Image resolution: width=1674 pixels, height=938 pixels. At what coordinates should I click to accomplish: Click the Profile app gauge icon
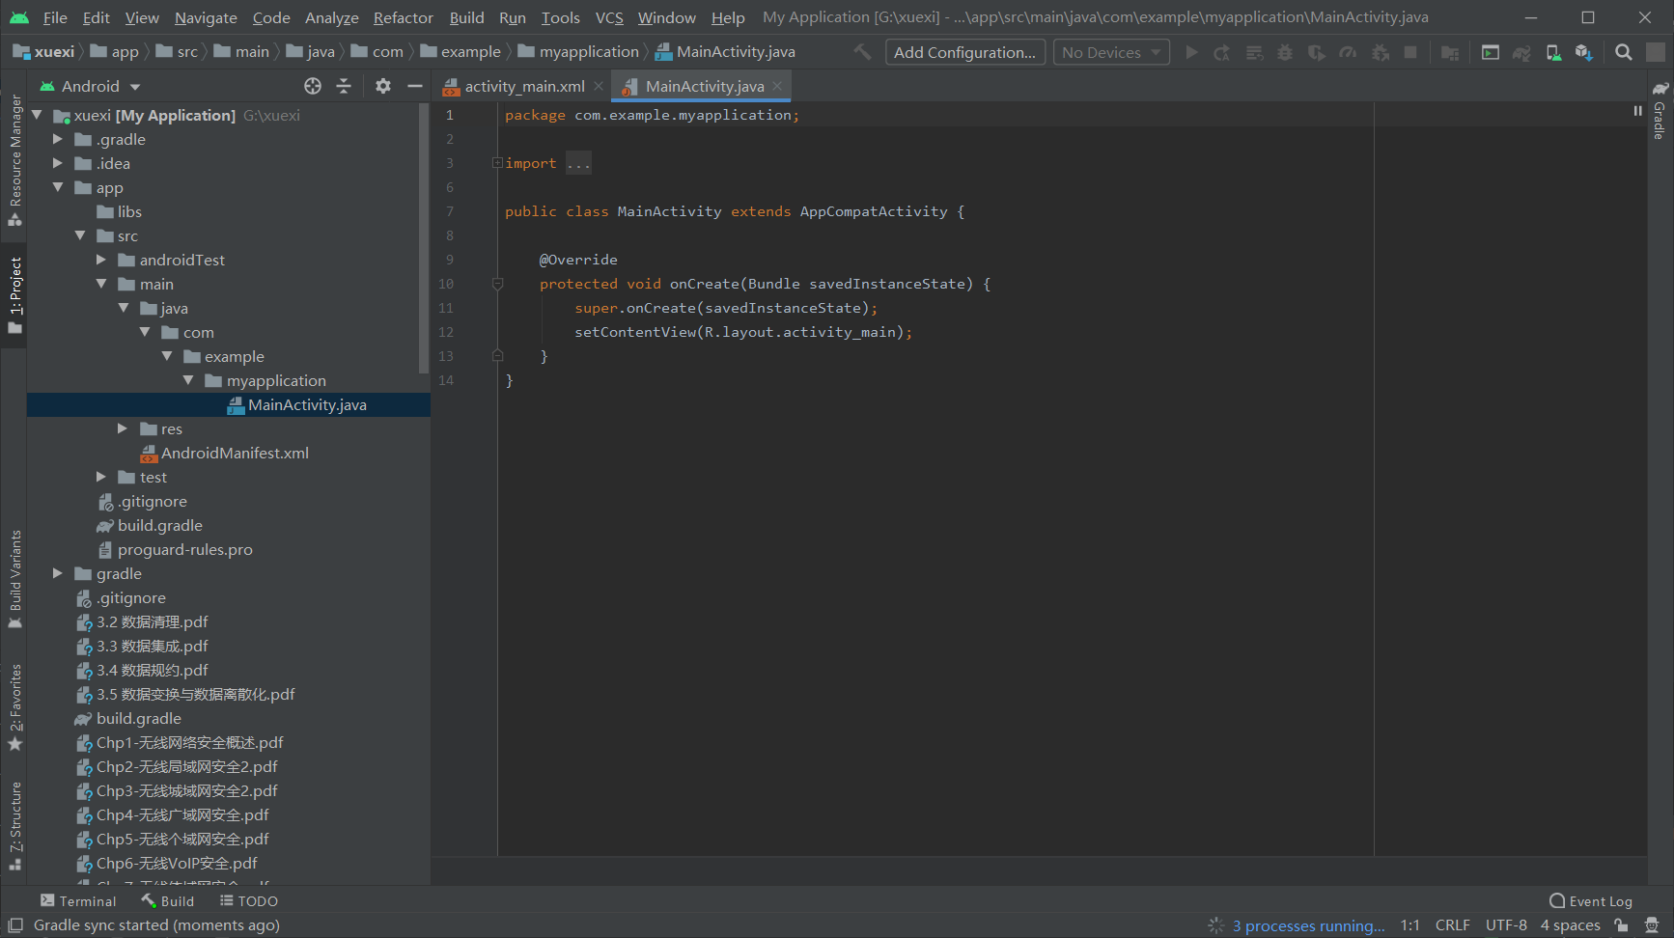[x=1348, y=52]
